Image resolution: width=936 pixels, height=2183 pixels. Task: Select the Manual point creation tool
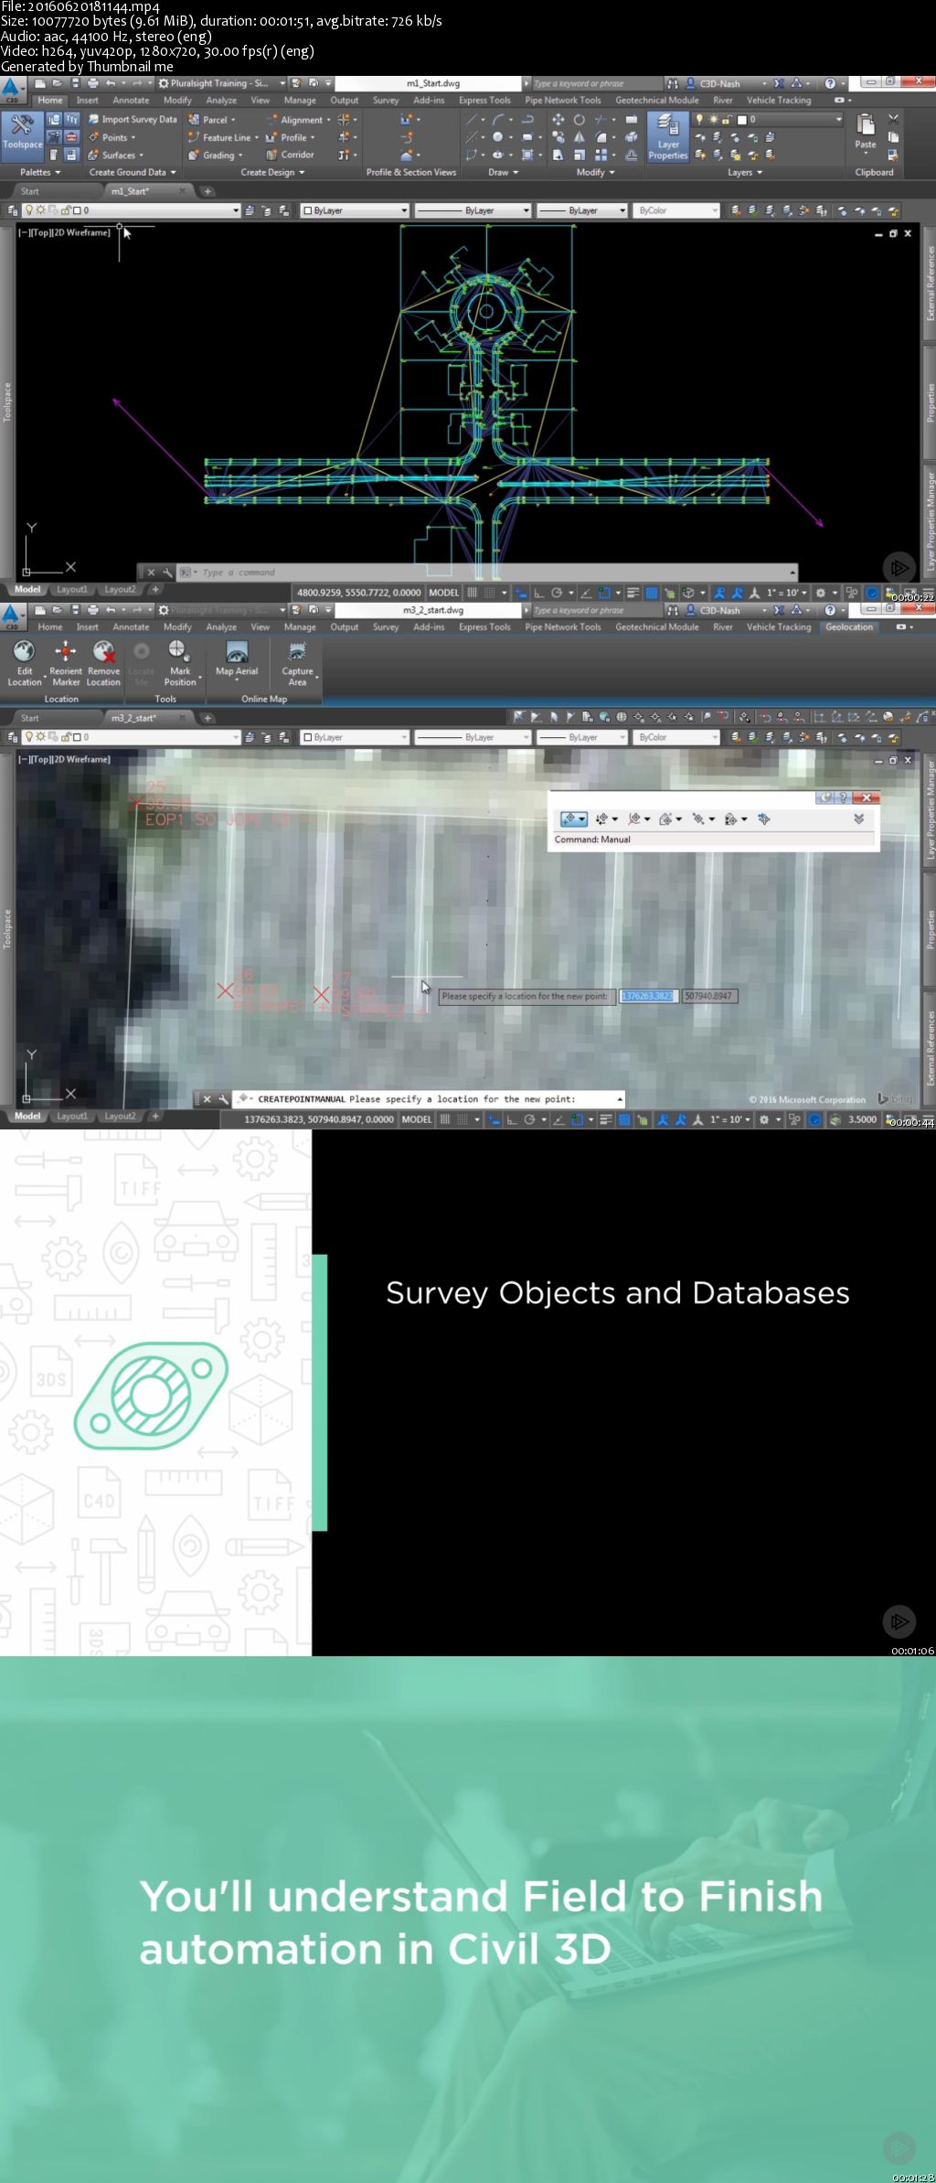(574, 819)
